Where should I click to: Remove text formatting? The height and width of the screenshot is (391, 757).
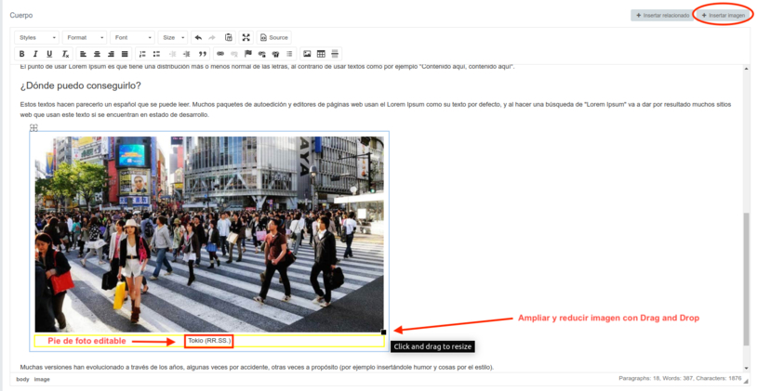click(65, 54)
